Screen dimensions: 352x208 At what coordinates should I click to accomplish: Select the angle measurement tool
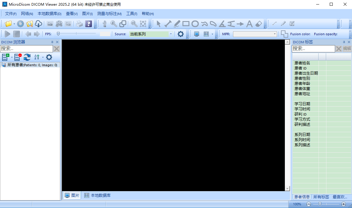(x=222, y=24)
